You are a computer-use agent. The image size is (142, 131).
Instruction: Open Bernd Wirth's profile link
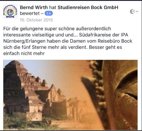click(x=34, y=7)
